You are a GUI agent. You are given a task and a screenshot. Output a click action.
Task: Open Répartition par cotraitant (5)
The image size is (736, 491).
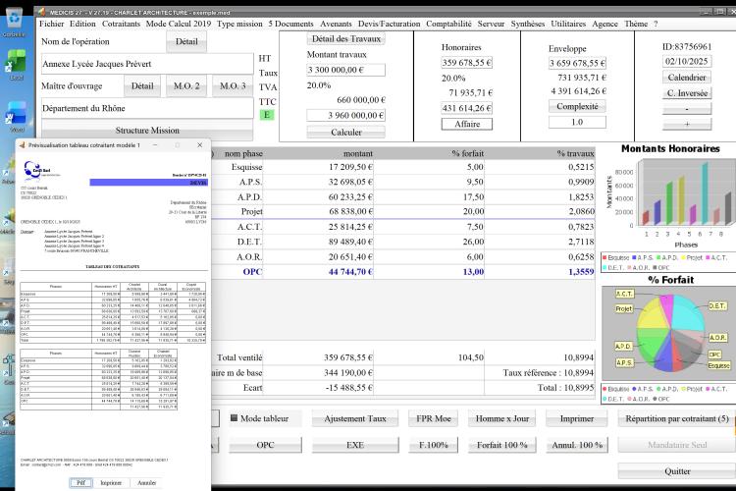pos(677,418)
